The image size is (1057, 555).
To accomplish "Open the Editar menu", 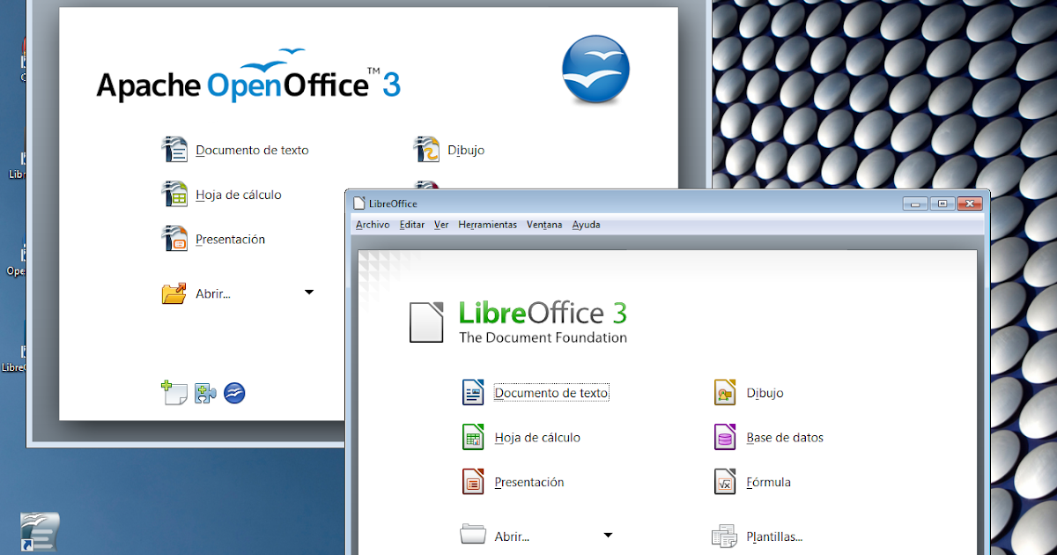I will click(412, 225).
